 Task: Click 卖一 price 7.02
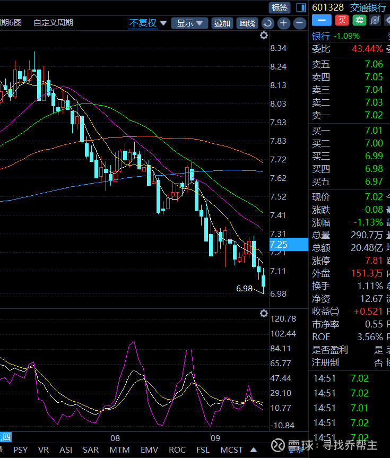(374, 115)
